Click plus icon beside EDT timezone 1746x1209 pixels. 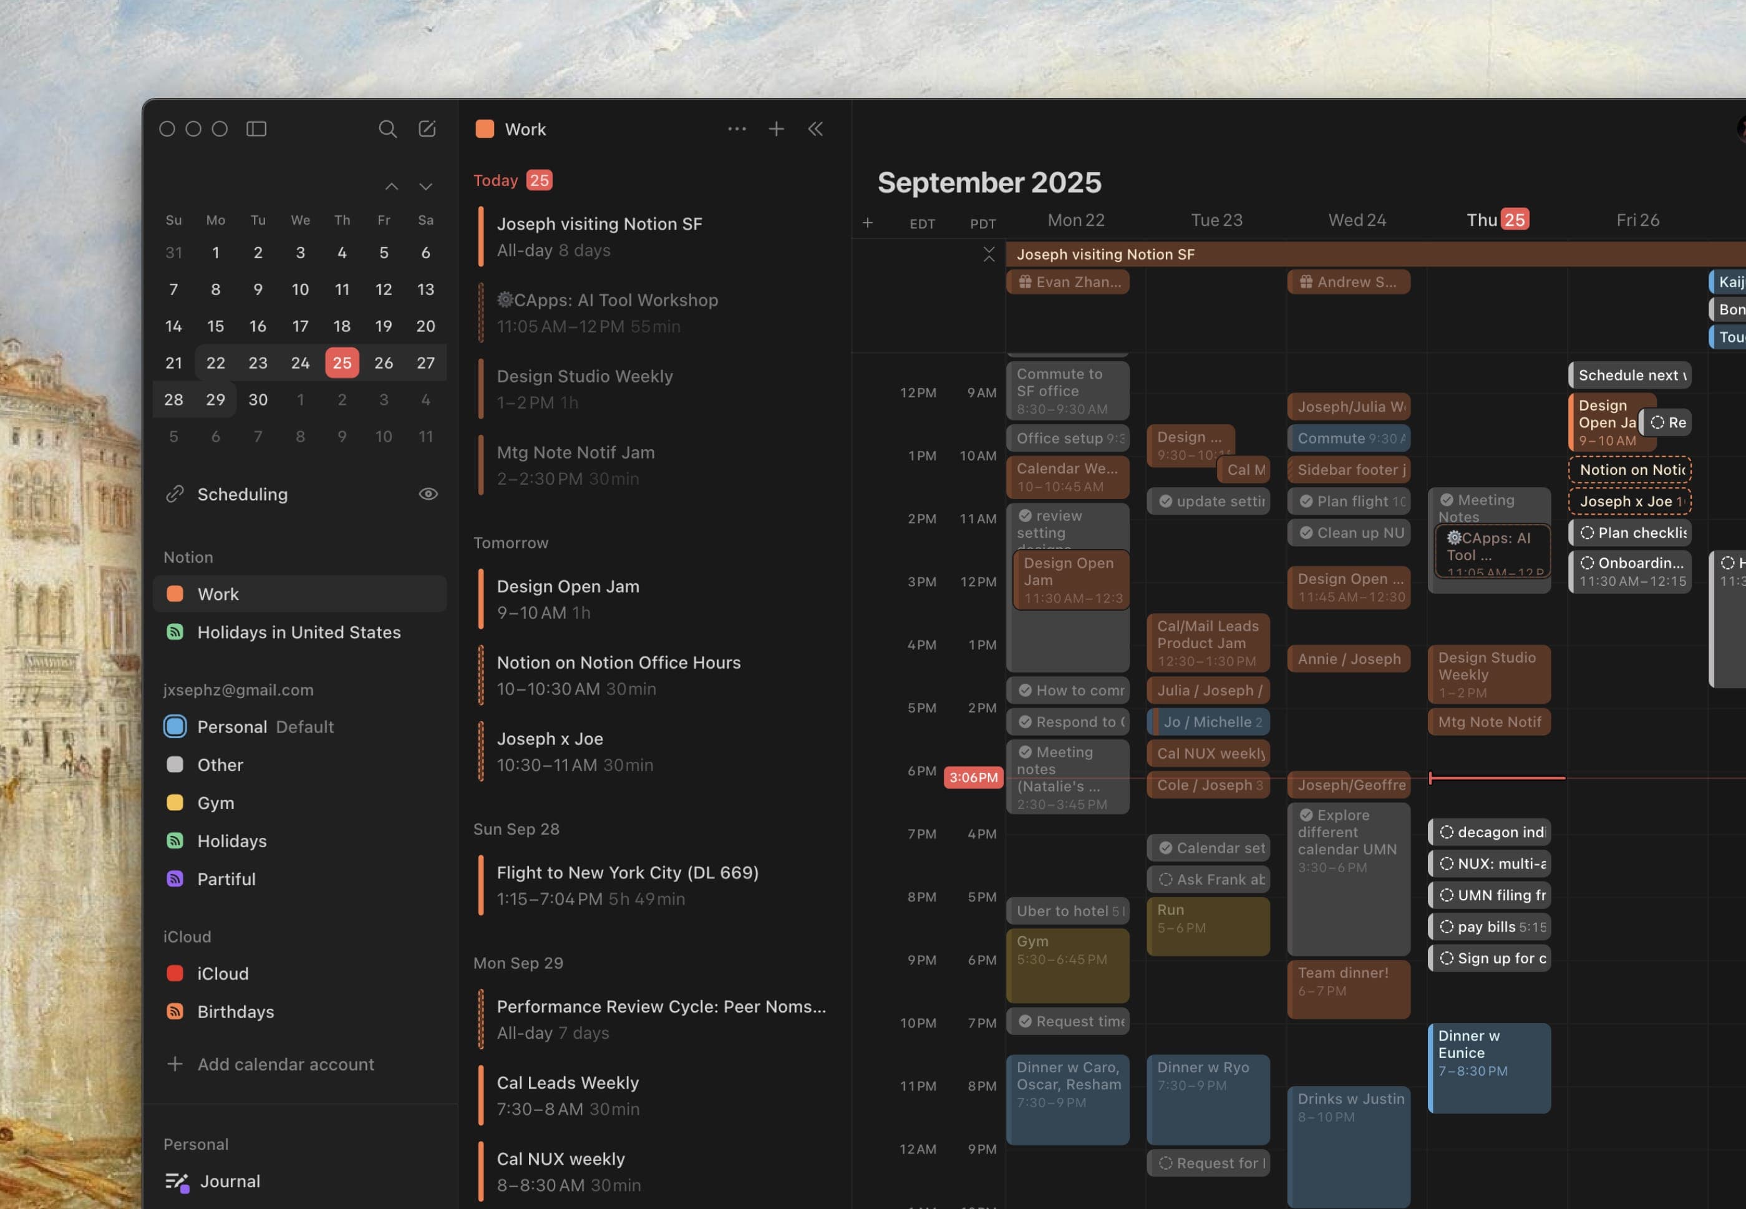(867, 223)
